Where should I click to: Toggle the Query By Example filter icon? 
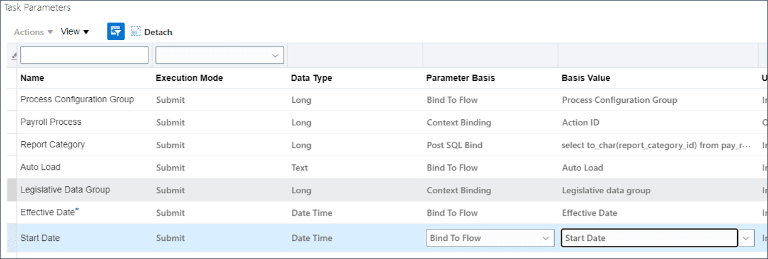tap(116, 31)
